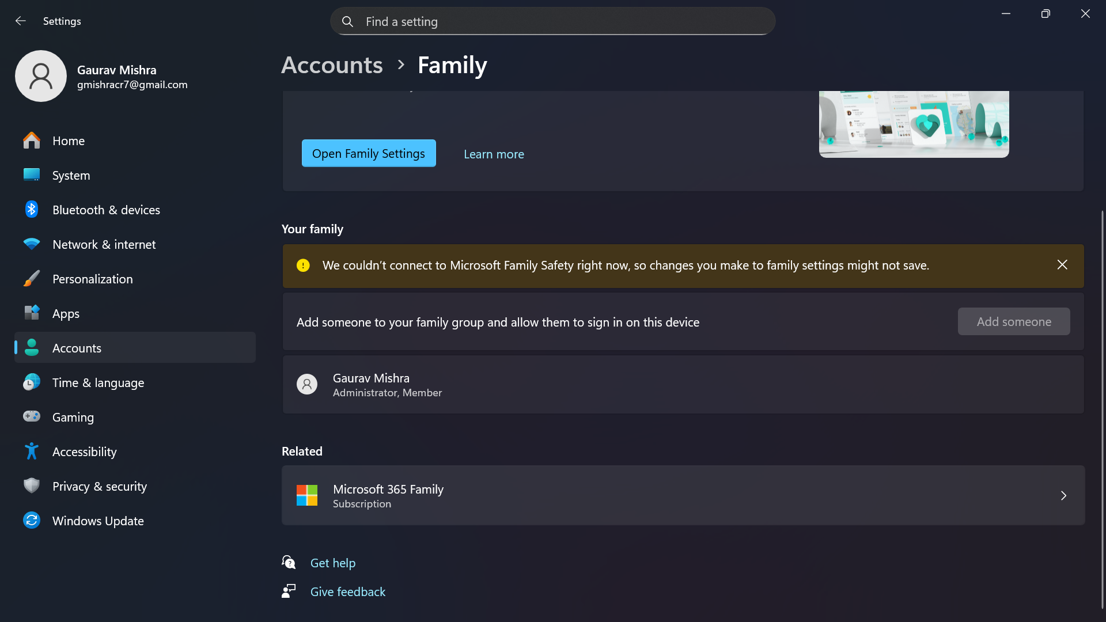Open Accessibility settings
1106x622 pixels.
coord(135,452)
